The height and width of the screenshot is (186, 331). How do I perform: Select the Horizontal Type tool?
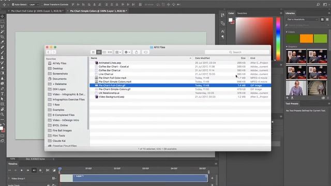point(2,94)
